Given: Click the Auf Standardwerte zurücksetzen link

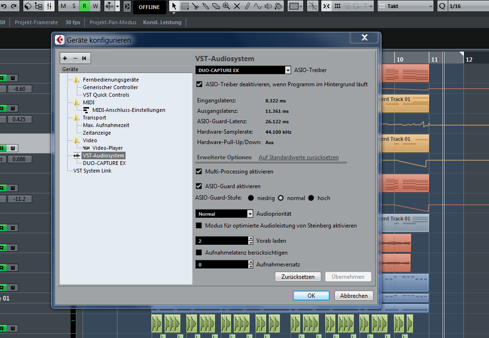Looking at the screenshot, I should pyautogui.click(x=299, y=157).
